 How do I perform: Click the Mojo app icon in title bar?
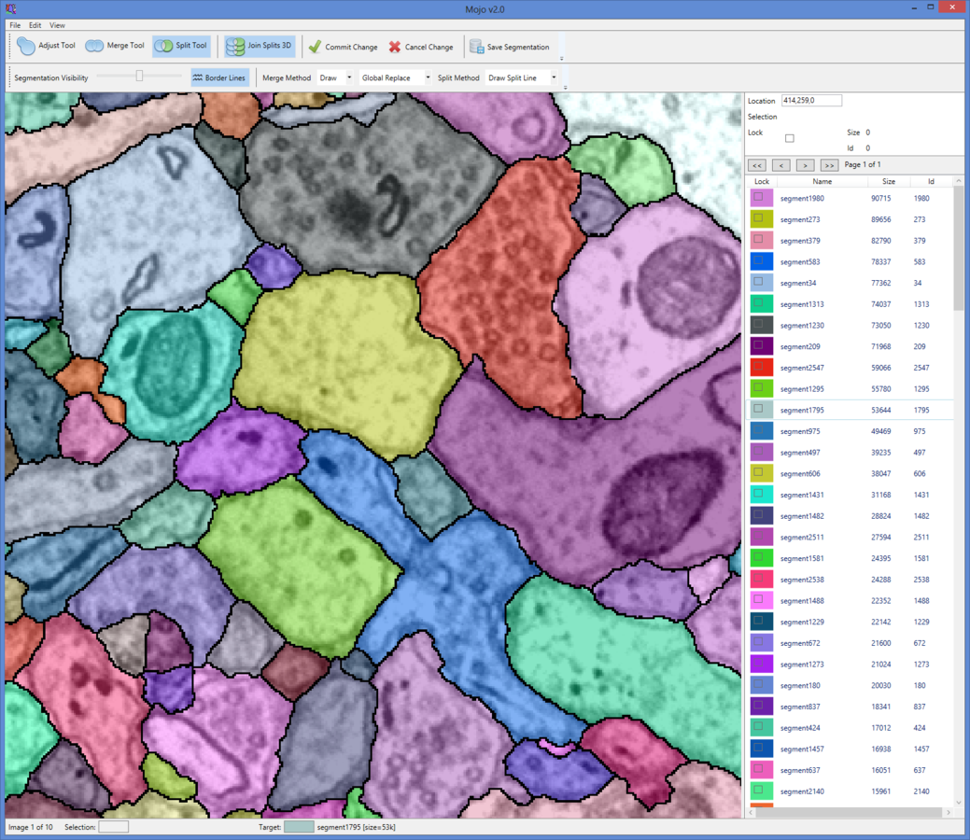tap(11, 8)
